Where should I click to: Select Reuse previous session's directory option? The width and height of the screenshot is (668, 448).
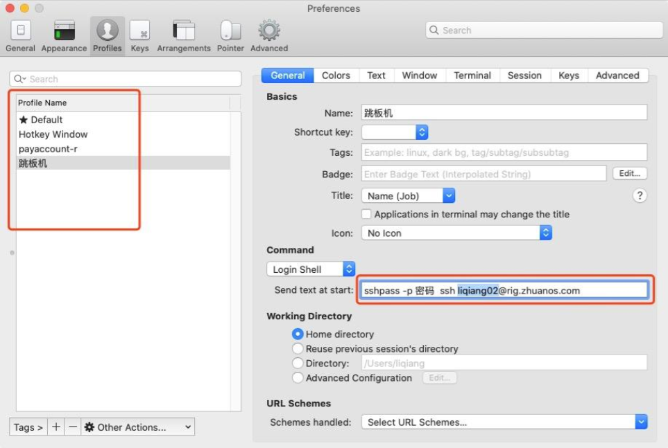click(298, 348)
